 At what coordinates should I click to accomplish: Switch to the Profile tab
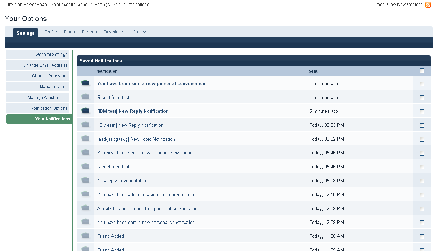[x=51, y=32]
